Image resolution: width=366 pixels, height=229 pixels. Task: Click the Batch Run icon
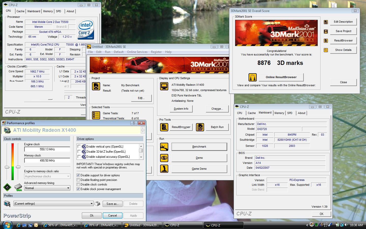(200, 127)
